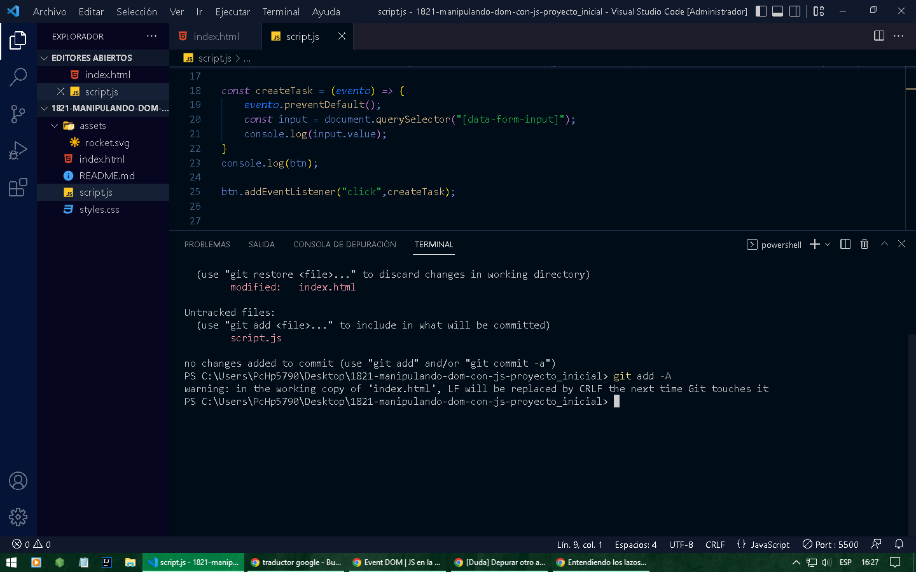Close the terminal panel
Screen dimensions: 916x572
point(901,244)
